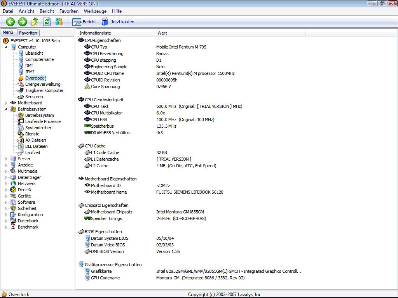The image size is (398, 298).
Task: Expand the Motherboard tree node
Action: point(6,103)
